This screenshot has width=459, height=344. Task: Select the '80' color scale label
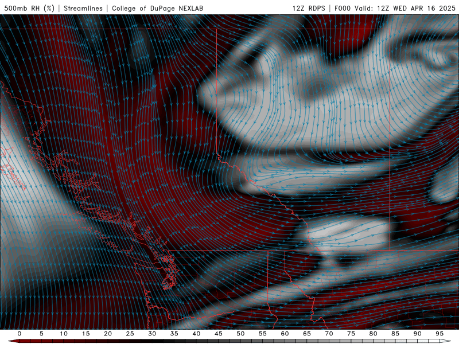click(x=373, y=334)
